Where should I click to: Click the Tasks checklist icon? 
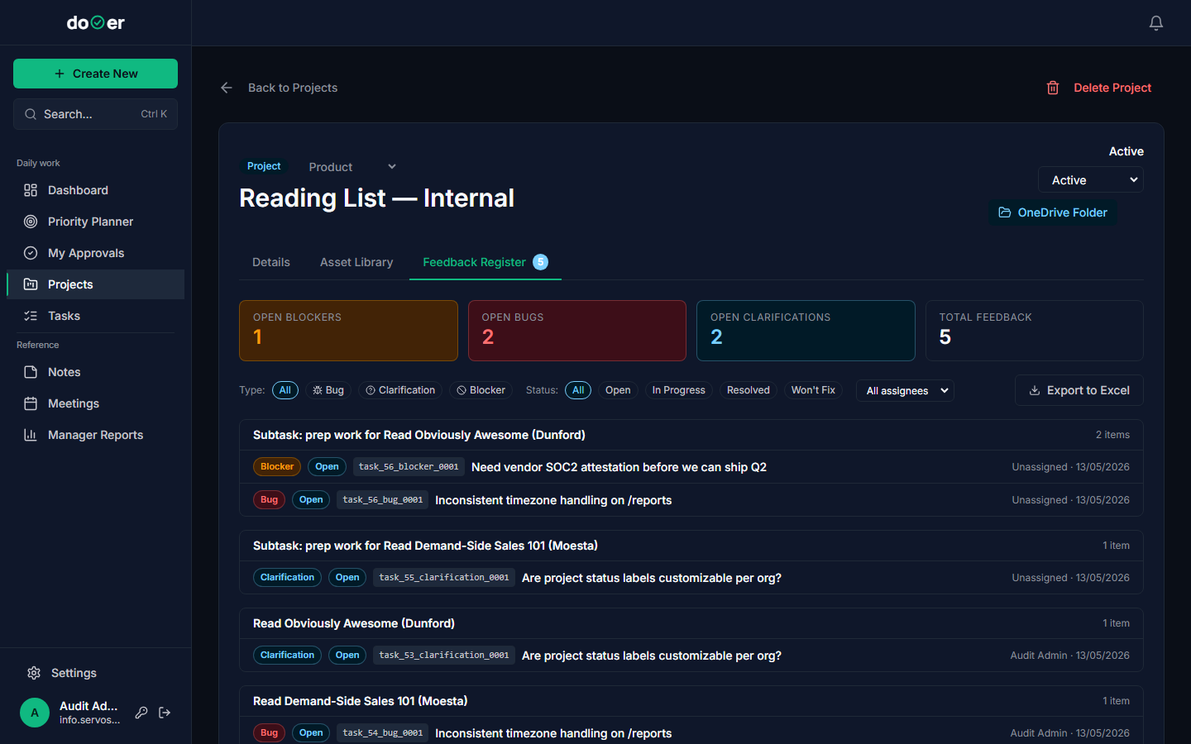31,316
